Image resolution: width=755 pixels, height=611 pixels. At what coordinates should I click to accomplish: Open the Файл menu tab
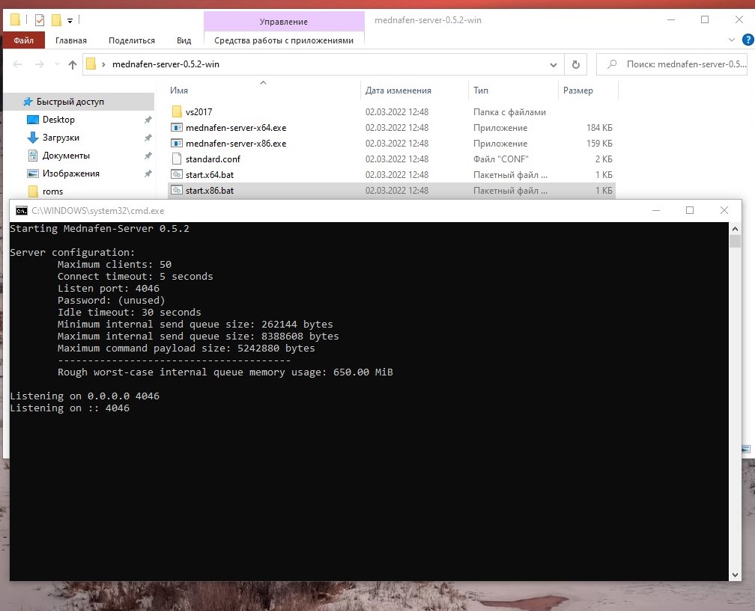(x=23, y=40)
